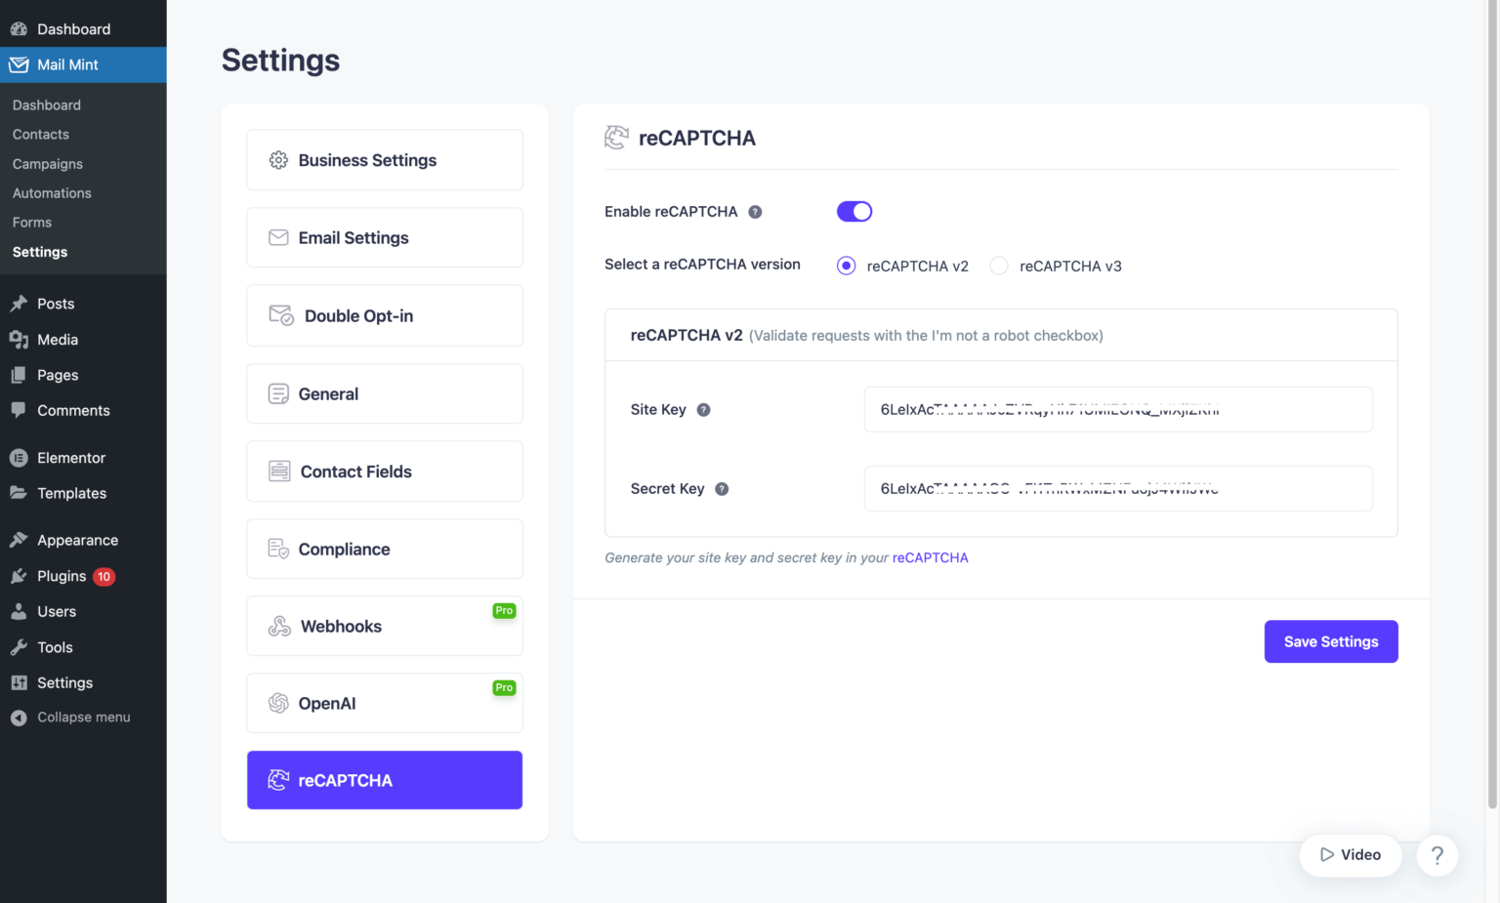The height and width of the screenshot is (903, 1500).
Task: Collapse the WordPress admin menu
Action: coord(83,717)
